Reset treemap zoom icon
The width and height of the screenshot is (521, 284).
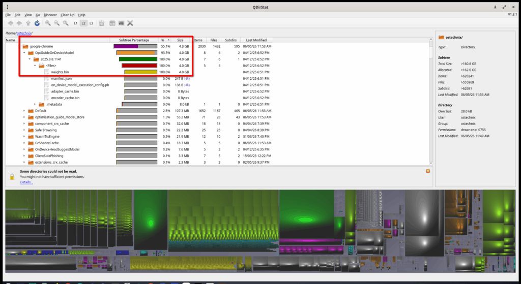pyautogui.click(x=66, y=23)
